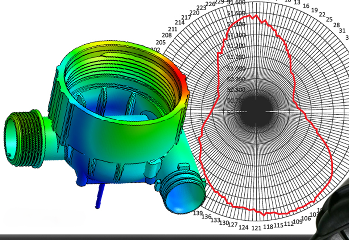Select the 28 angle label
349x240 pixels.
[x=337, y=25]
